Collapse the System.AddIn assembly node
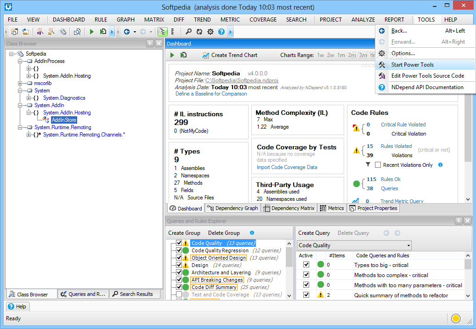The height and width of the screenshot is (329, 476). tap(20, 105)
